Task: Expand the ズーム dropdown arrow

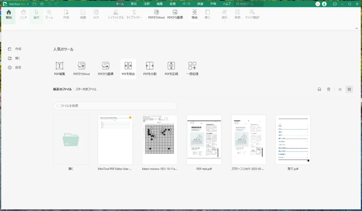Action: click(x=49, y=21)
